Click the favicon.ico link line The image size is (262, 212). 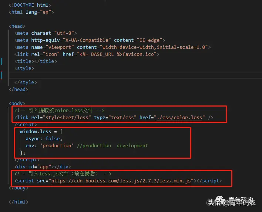(87, 54)
